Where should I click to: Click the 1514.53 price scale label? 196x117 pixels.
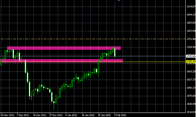click(x=191, y=112)
